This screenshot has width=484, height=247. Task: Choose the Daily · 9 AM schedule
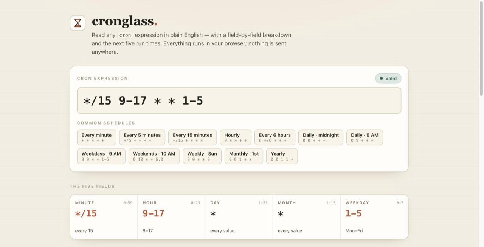[365, 137]
